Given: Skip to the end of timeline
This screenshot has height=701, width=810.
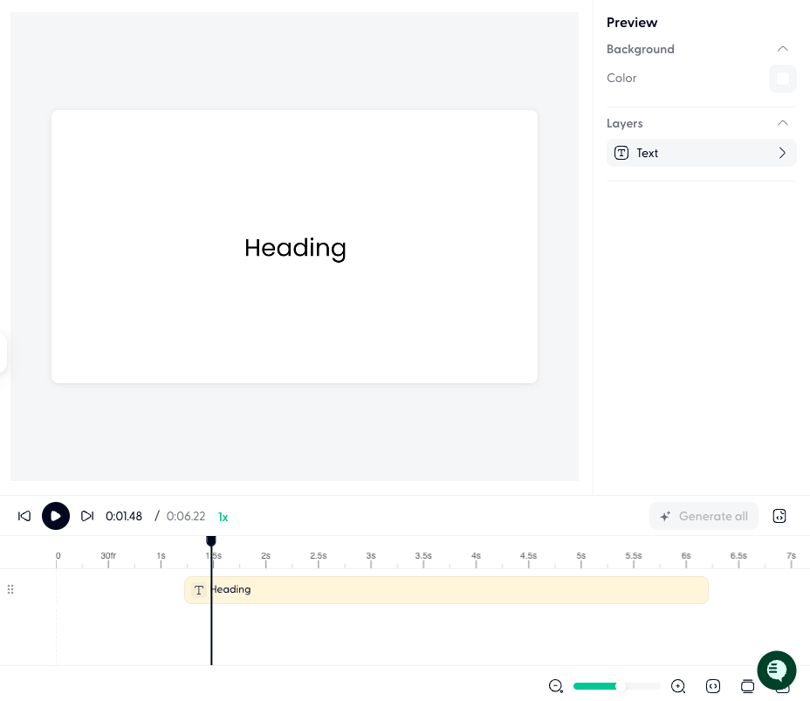Looking at the screenshot, I should (87, 516).
